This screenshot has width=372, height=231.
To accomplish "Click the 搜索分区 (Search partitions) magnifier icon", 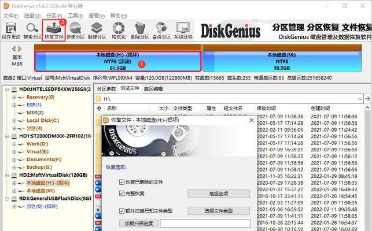I will (32, 31).
